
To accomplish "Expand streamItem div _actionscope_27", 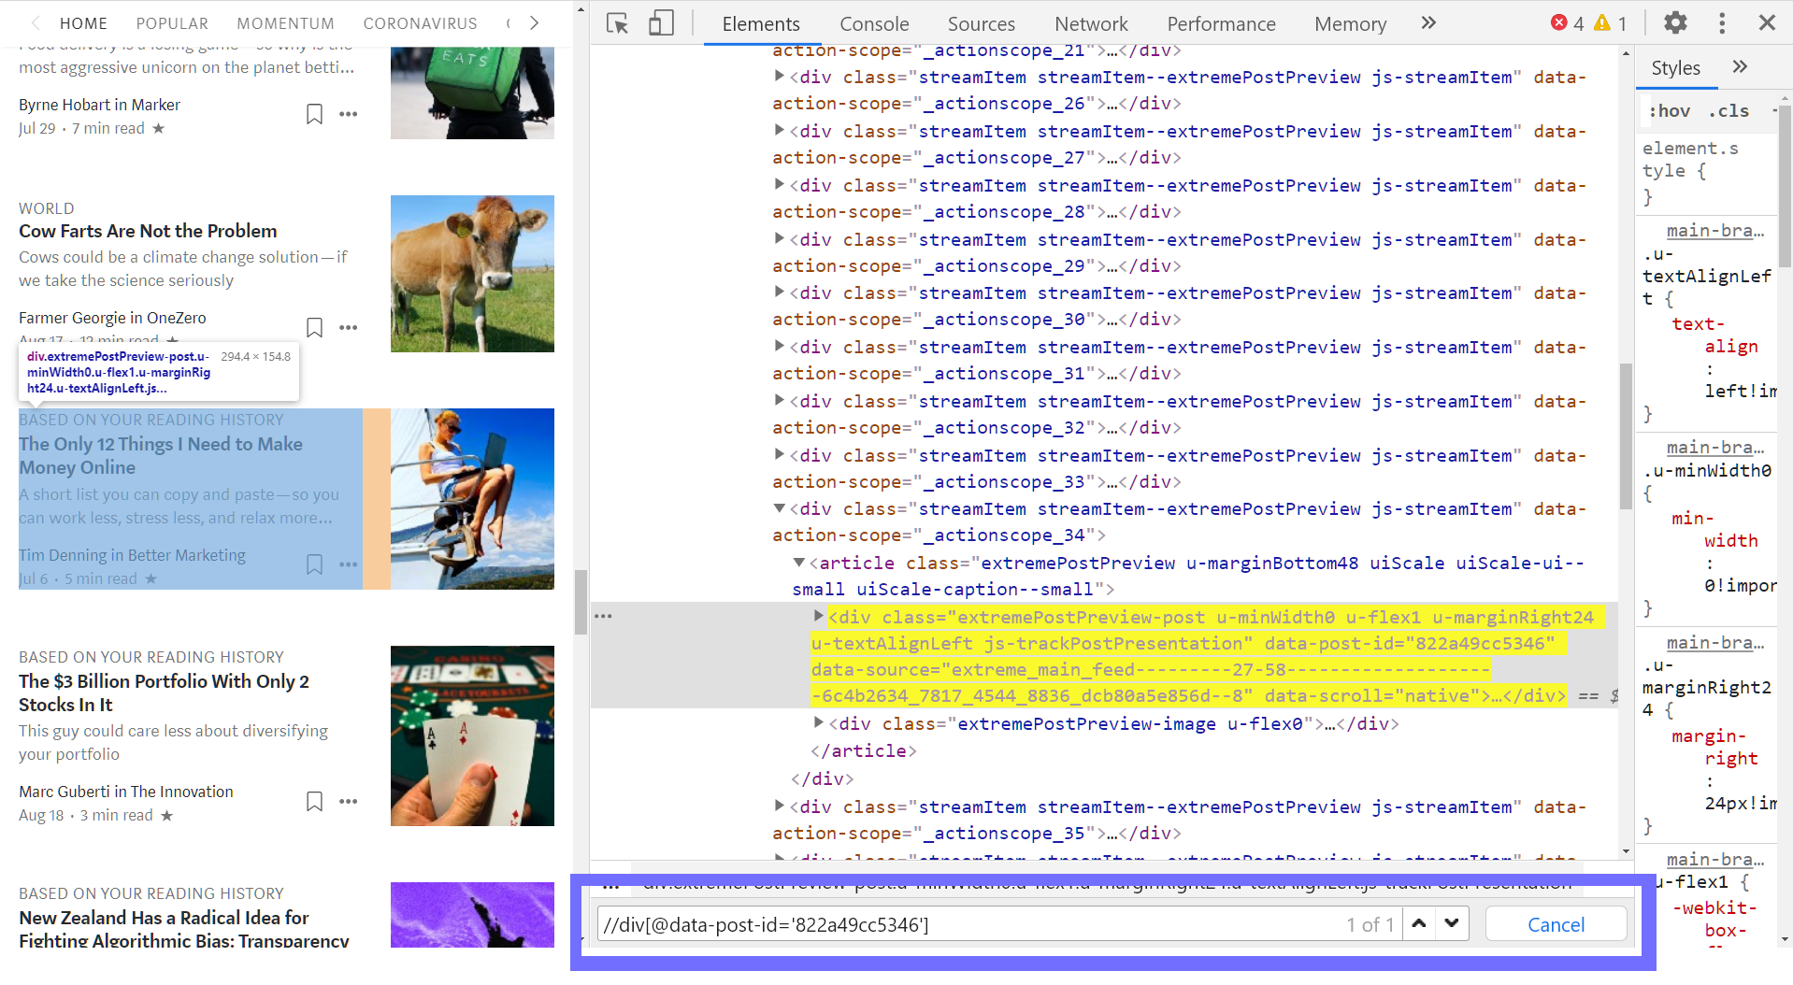I will [x=779, y=131].
